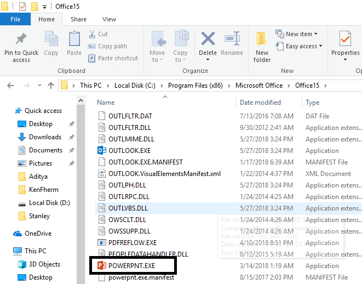362x284 pixels.
Task: Switch to the Home tab
Action: tap(47, 19)
